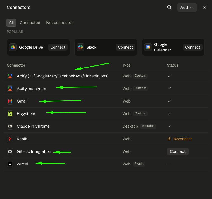Connect the GitHub Integration
Screen dimensions: 212x199
click(178, 151)
